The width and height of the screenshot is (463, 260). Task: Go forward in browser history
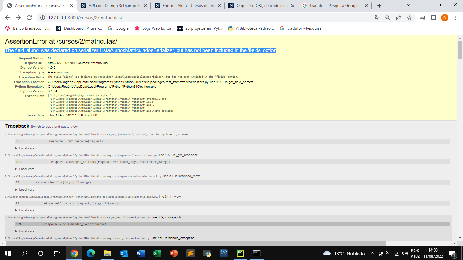coord(18,18)
